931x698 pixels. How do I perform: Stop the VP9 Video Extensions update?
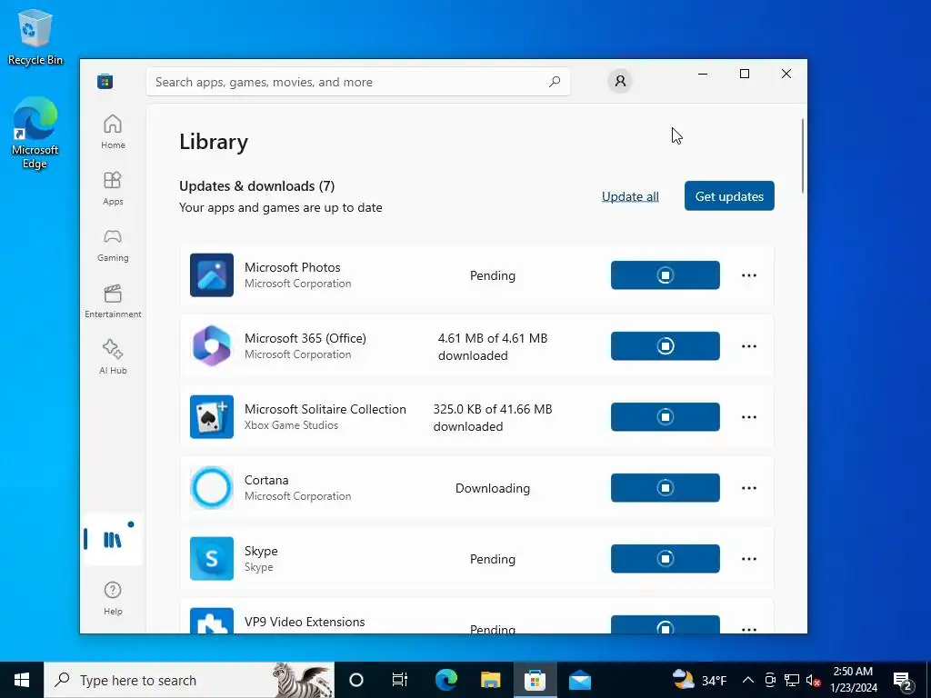pyautogui.click(x=665, y=624)
